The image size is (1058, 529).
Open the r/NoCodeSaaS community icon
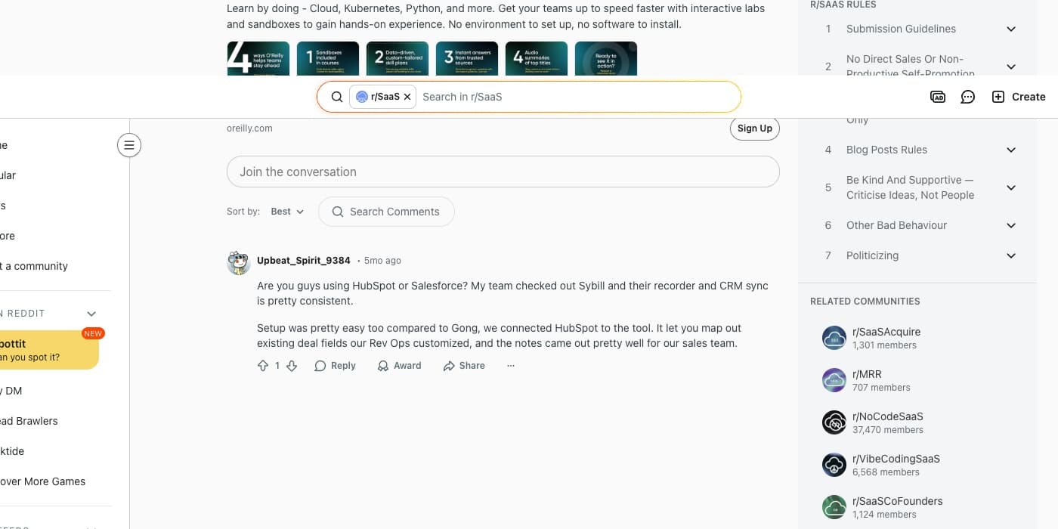[x=834, y=422]
